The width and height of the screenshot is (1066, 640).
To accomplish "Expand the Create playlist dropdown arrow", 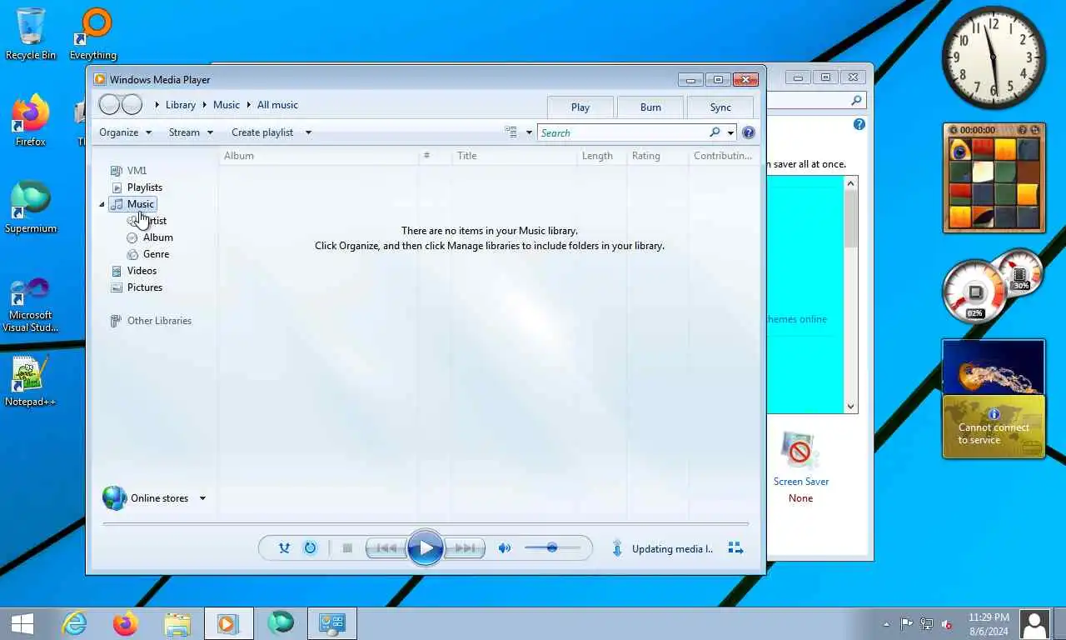I will click(308, 132).
